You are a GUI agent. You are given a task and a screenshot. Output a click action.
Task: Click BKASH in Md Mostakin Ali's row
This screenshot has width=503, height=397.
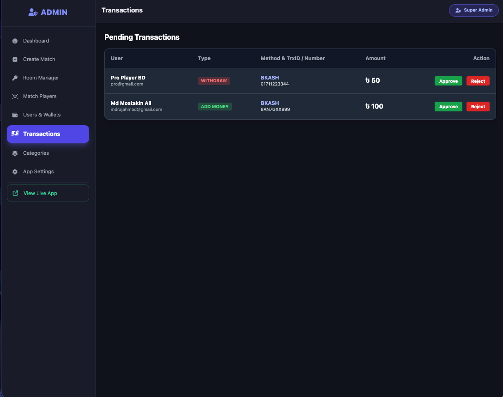click(270, 103)
